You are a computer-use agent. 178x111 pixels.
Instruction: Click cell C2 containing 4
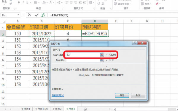68,33
